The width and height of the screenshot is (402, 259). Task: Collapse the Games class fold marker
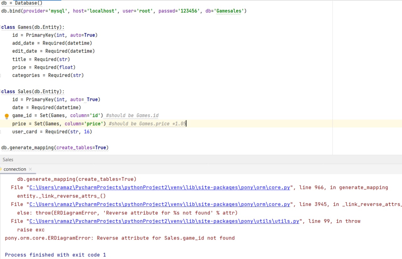point(1,27)
